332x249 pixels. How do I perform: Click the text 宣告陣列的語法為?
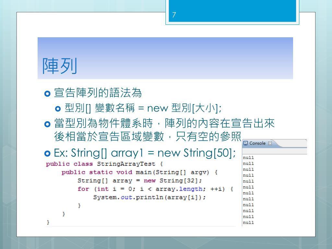tap(98, 93)
